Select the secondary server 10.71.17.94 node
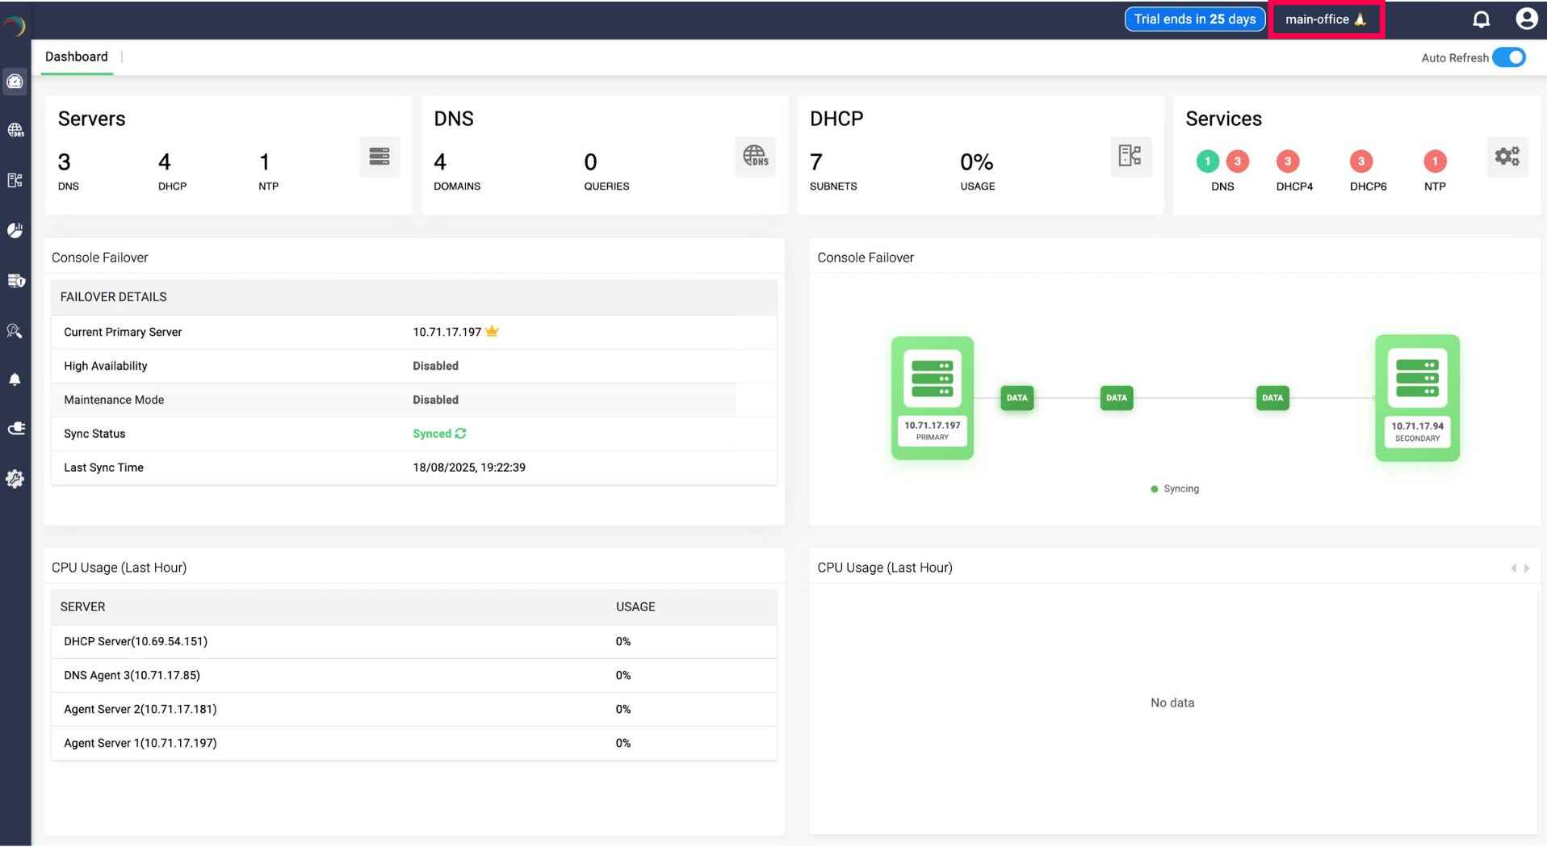Screen dimensions: 1547x847 click(1417, 398)
